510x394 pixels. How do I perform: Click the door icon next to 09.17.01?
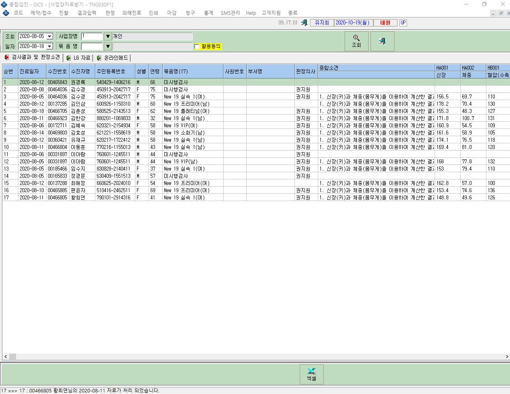click(x=304, y=23)
